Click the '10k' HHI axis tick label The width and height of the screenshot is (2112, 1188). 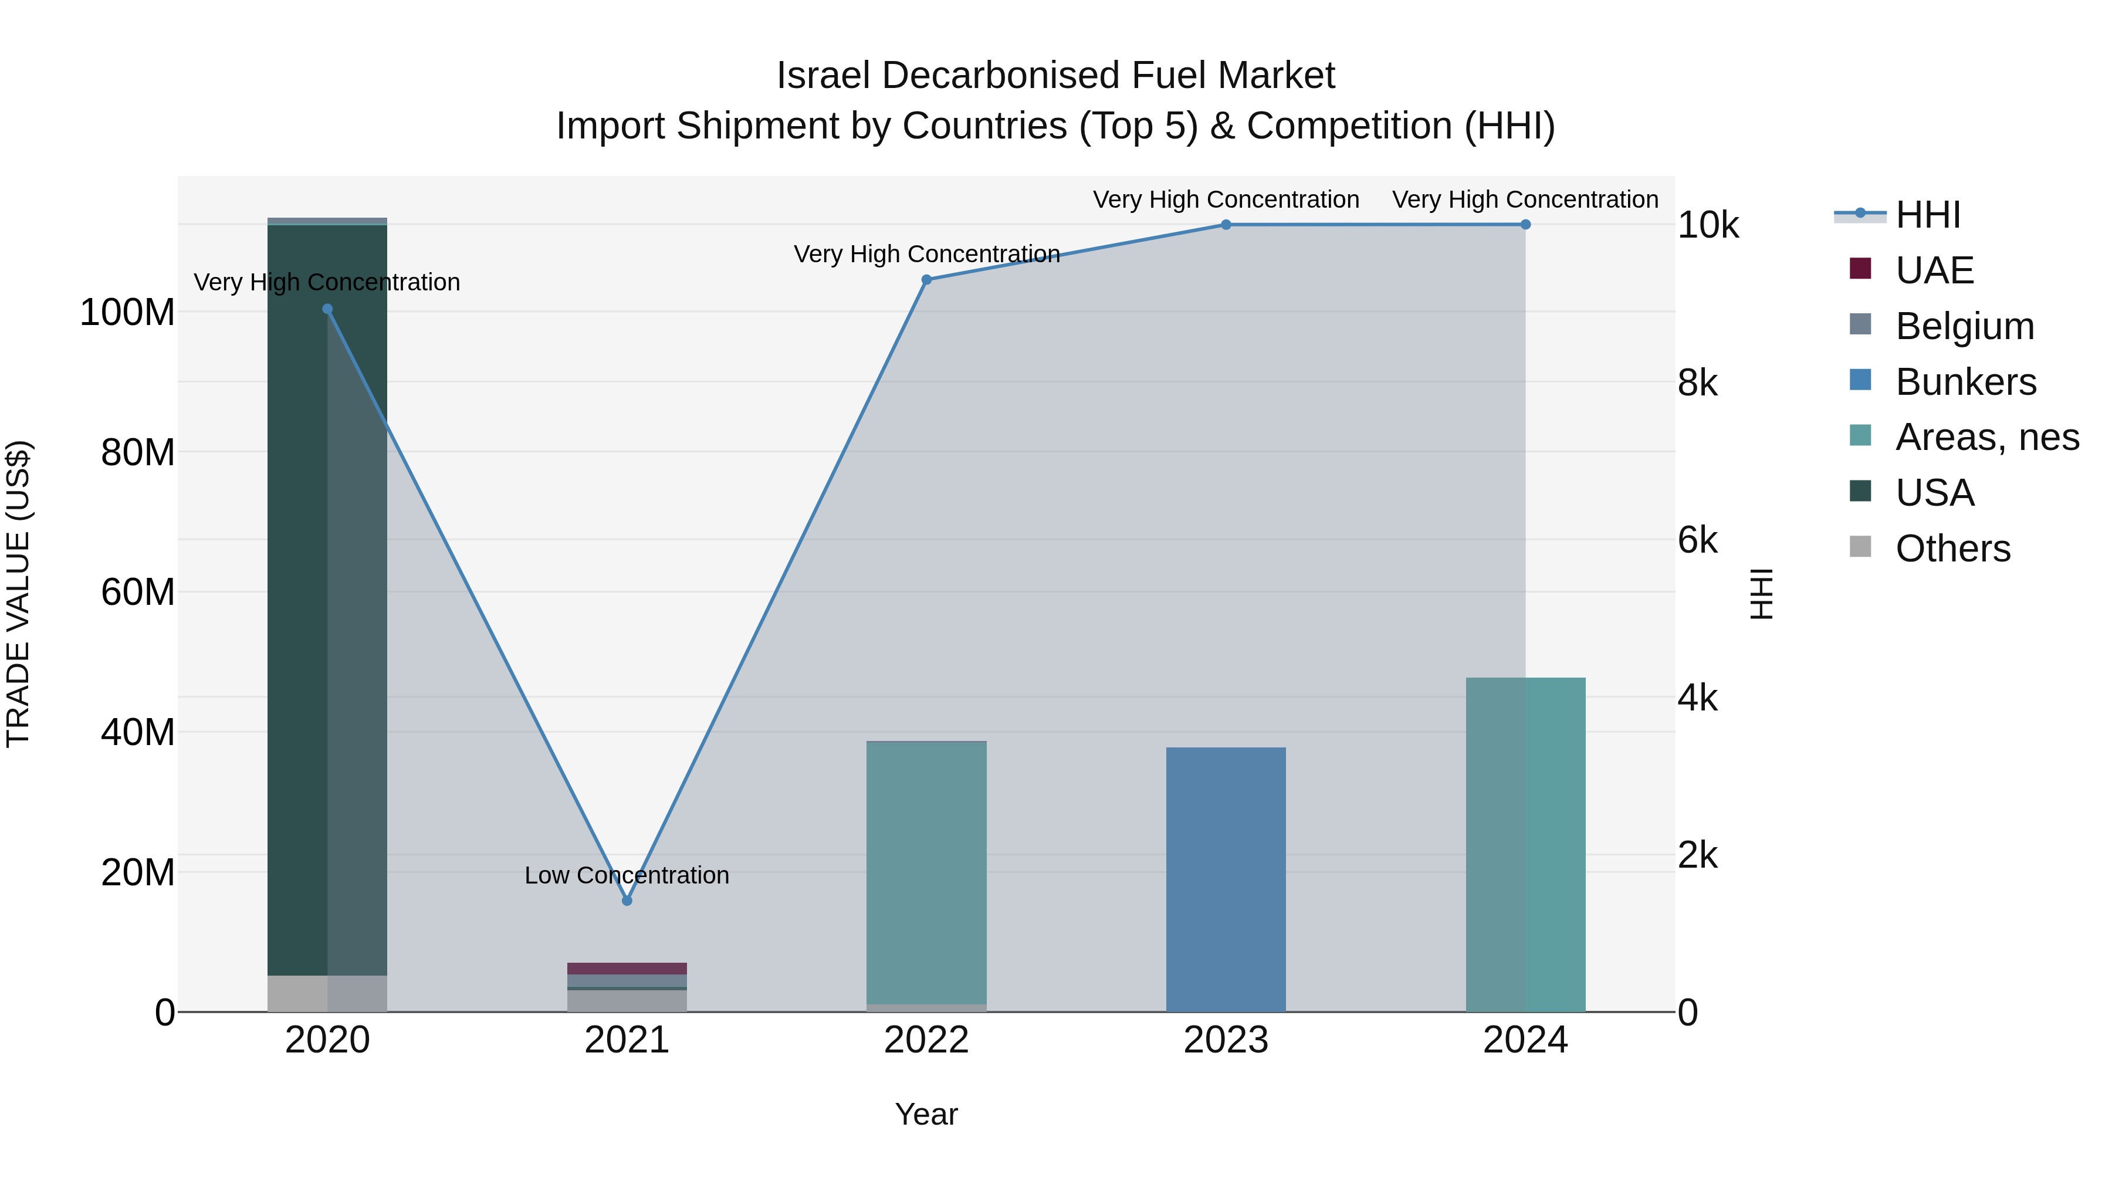[x=1708, y=225]
